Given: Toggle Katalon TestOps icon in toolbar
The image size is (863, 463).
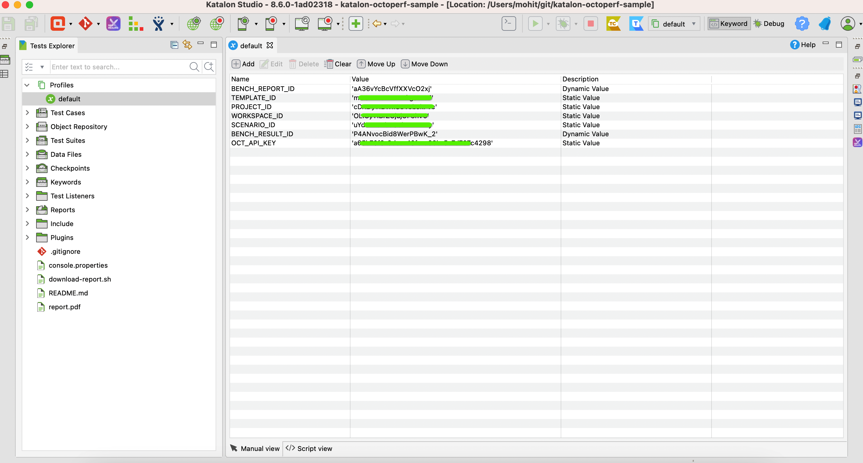Looking at the screenshot, I should point(635,23).
